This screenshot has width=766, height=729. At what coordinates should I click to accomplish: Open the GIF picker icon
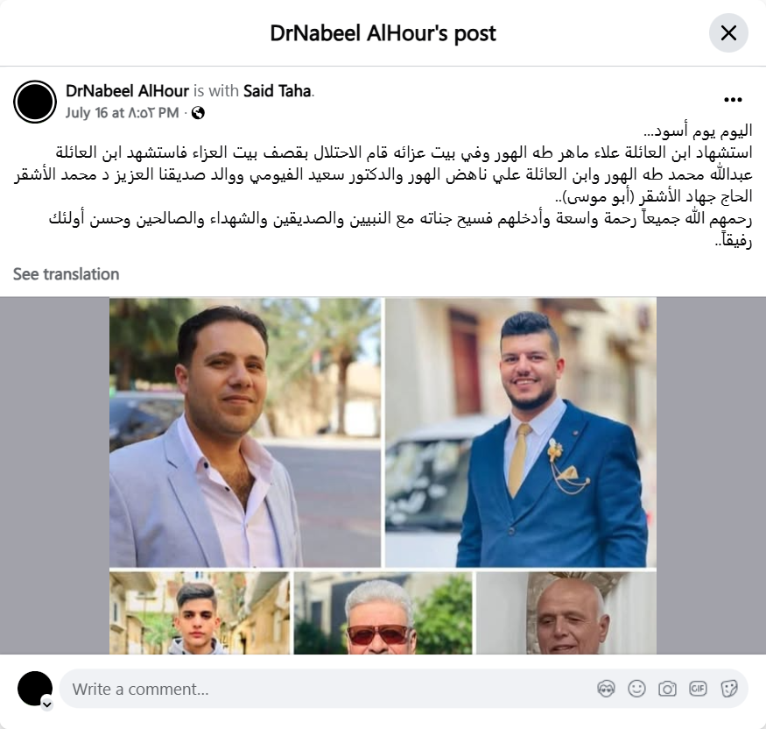click(698, 689)
